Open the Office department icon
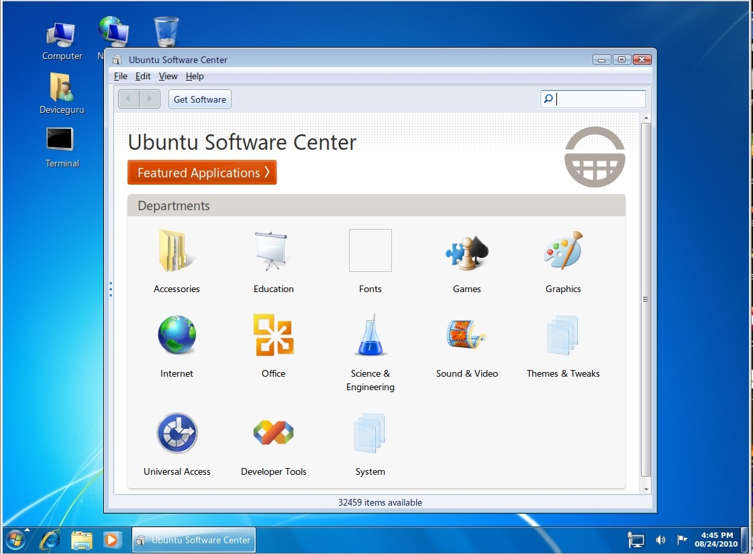The width and height of the screenshot is (753, 554). tap(273, 335)
